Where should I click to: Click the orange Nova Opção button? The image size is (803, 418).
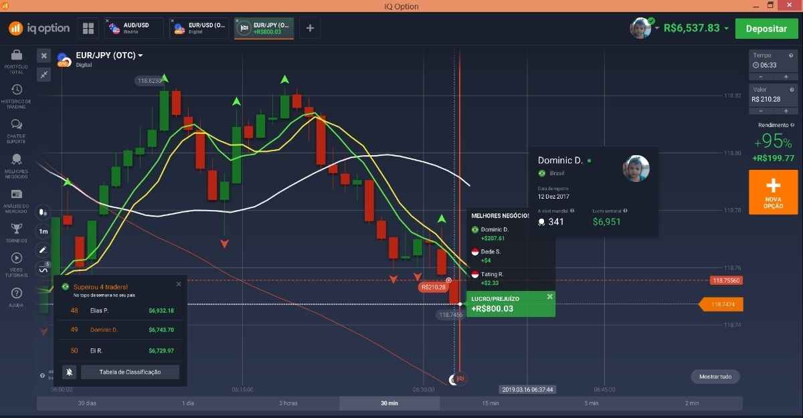[773, 193]
